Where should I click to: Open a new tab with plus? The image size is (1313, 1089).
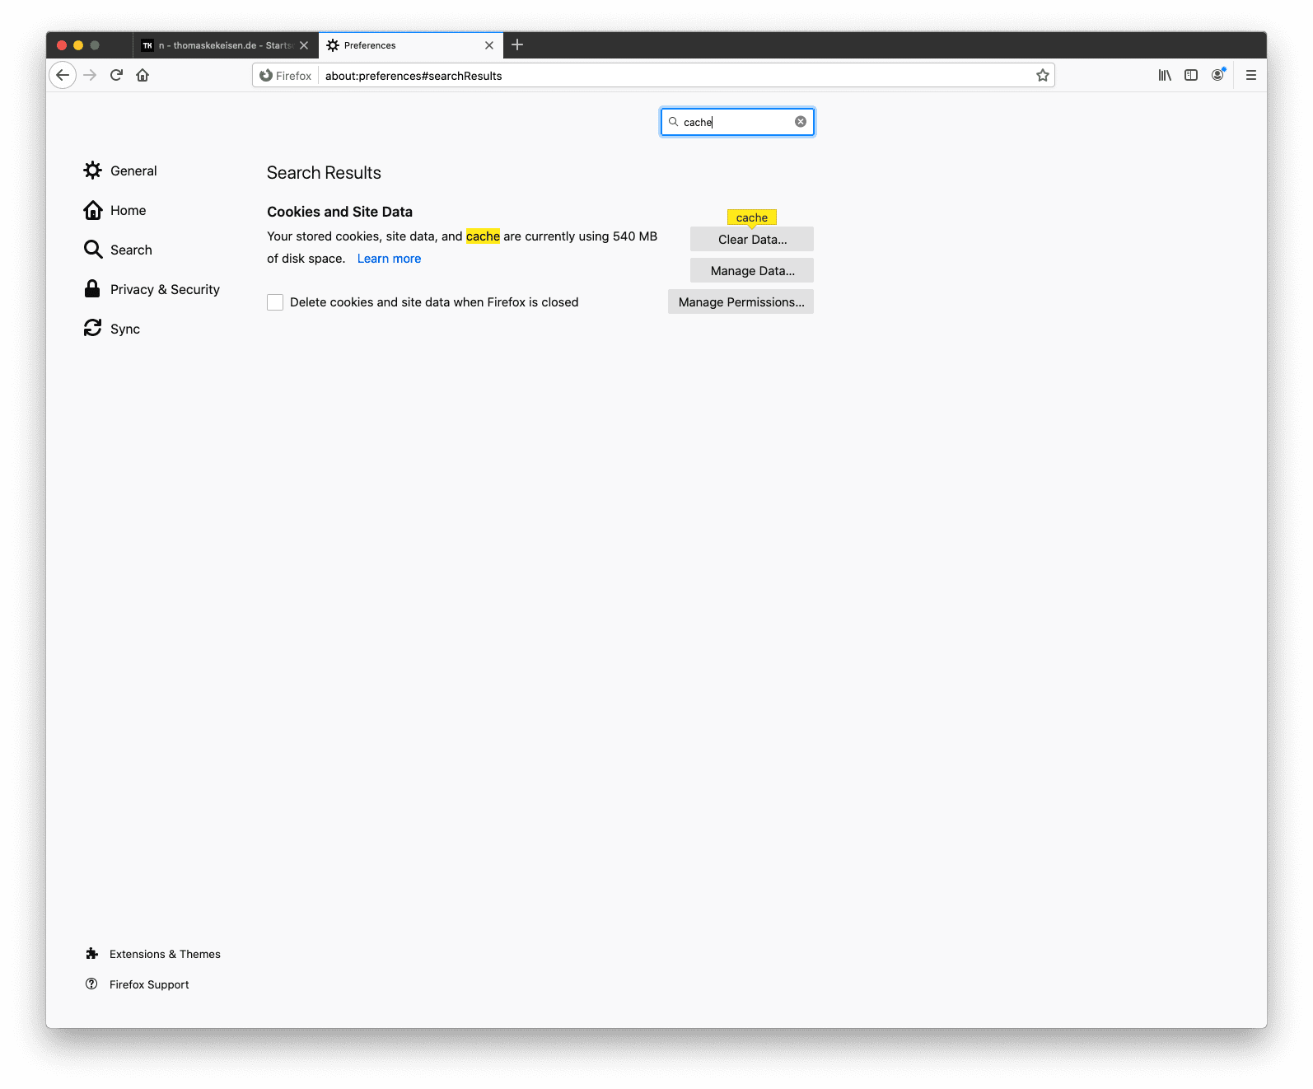pyautogui.click(x=517, y=44)
